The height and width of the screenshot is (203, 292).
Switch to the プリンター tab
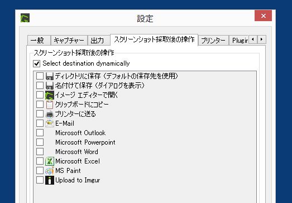click(x=213, y=40)
